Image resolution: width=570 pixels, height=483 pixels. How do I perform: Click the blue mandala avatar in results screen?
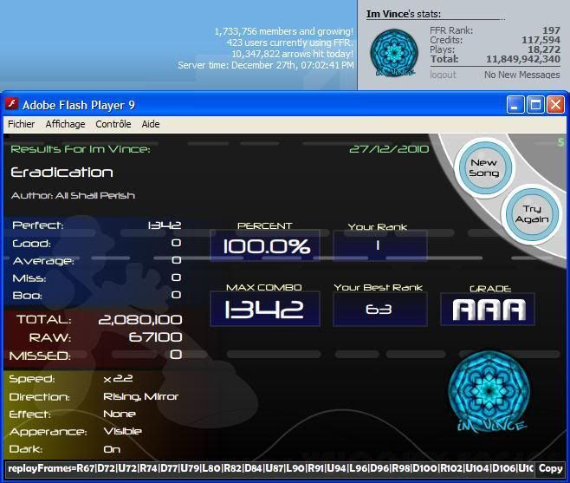pos(490,388)
